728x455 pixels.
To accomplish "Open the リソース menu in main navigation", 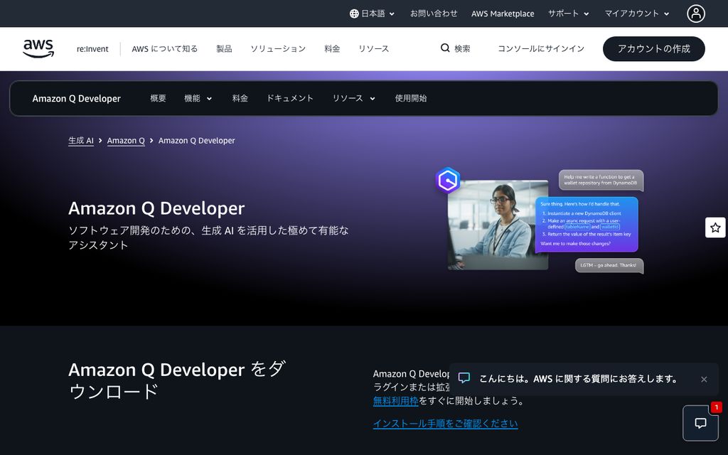I will pyautogui.click(x=374, y=49).
